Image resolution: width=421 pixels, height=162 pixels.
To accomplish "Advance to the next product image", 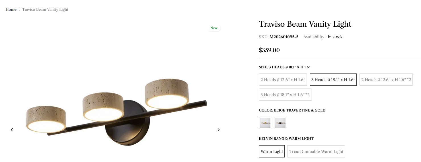I will [219, 130].
